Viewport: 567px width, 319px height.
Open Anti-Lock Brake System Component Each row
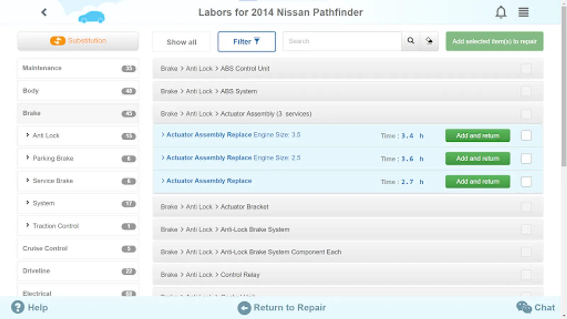coord(348,252)
